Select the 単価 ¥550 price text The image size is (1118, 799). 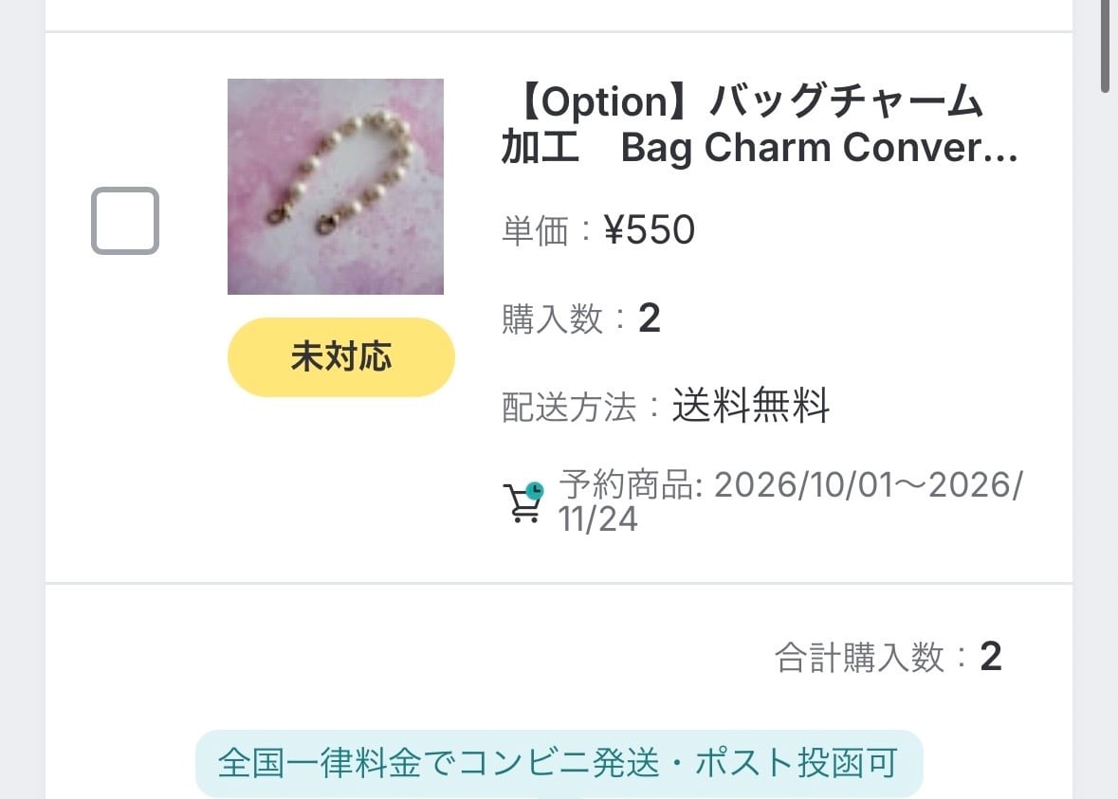(x=598, y=229)
